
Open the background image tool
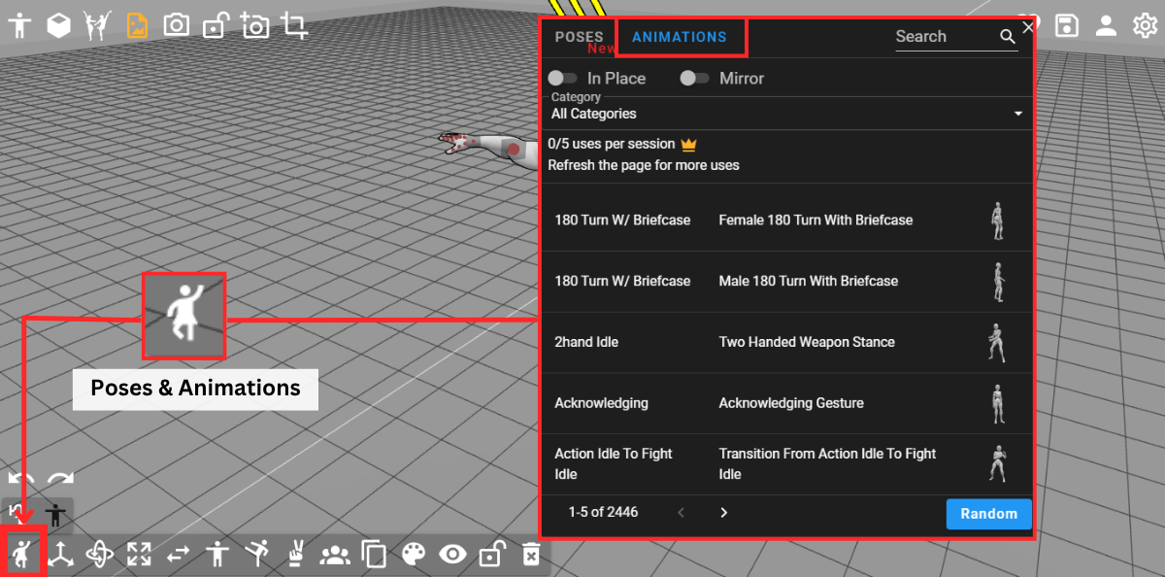pyautogui.click(x=137, y=25)
